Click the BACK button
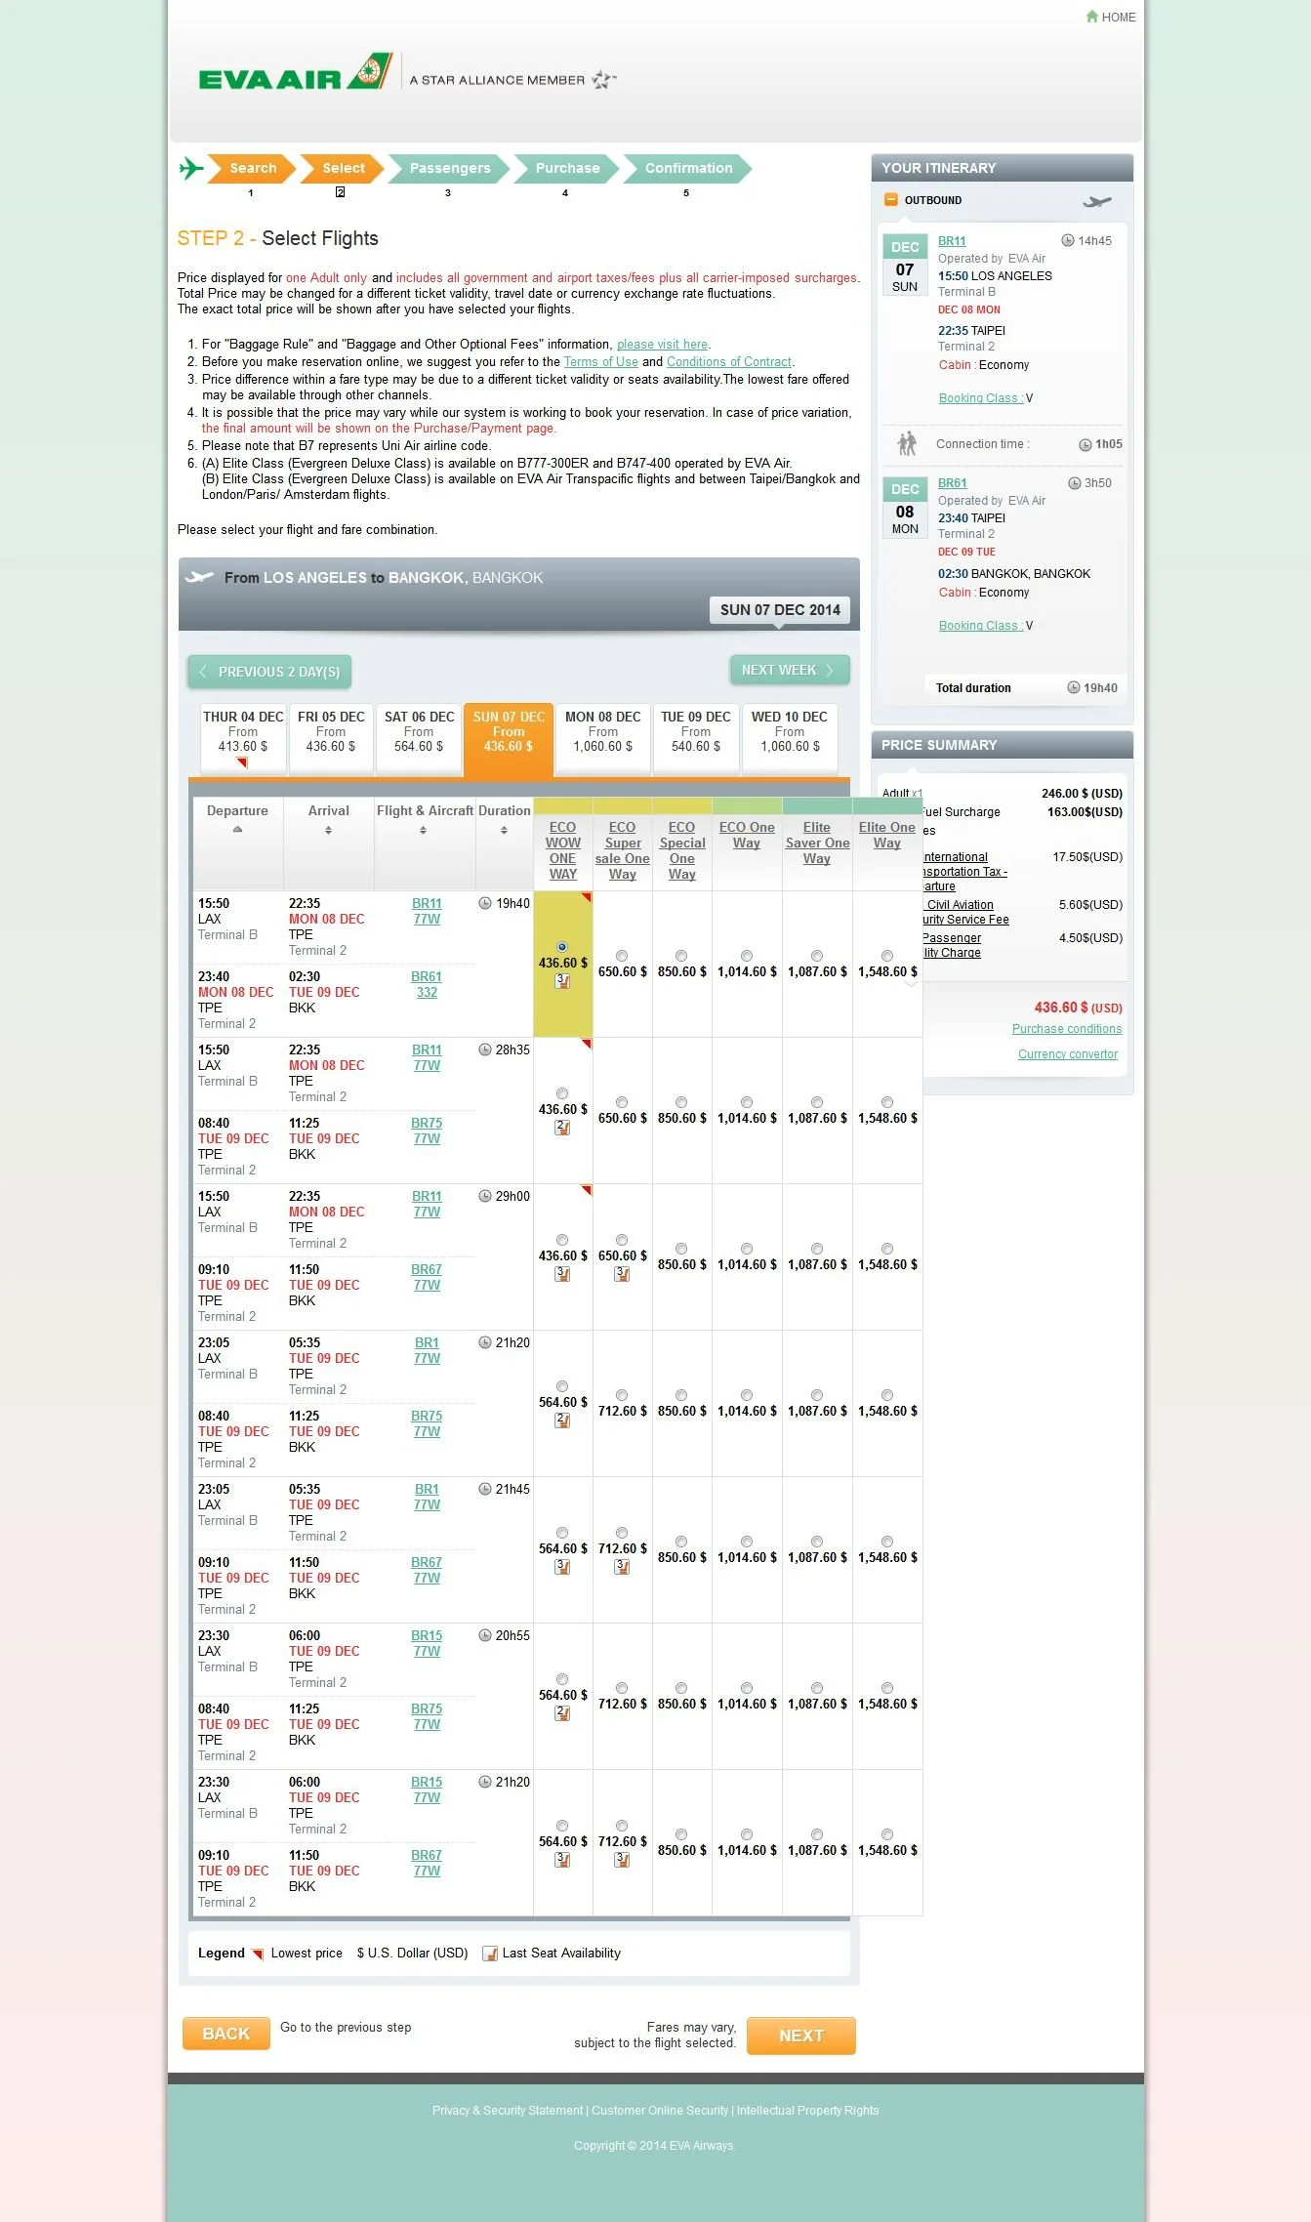Screen dimensions: 1311x2222 click(226, 2034)
